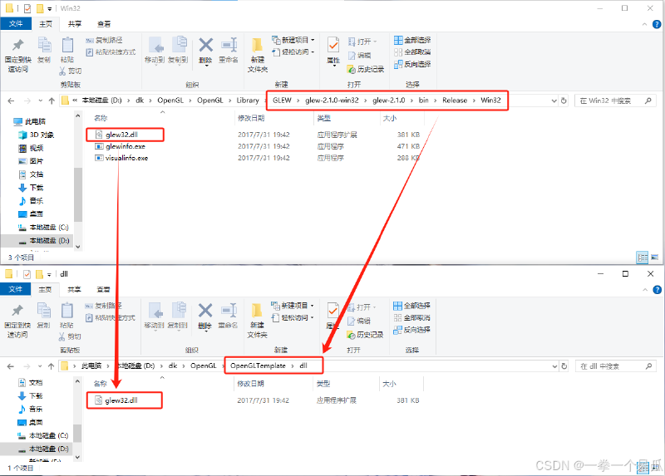Click the up-directory arrow in Win32 window

click(52, 101)
